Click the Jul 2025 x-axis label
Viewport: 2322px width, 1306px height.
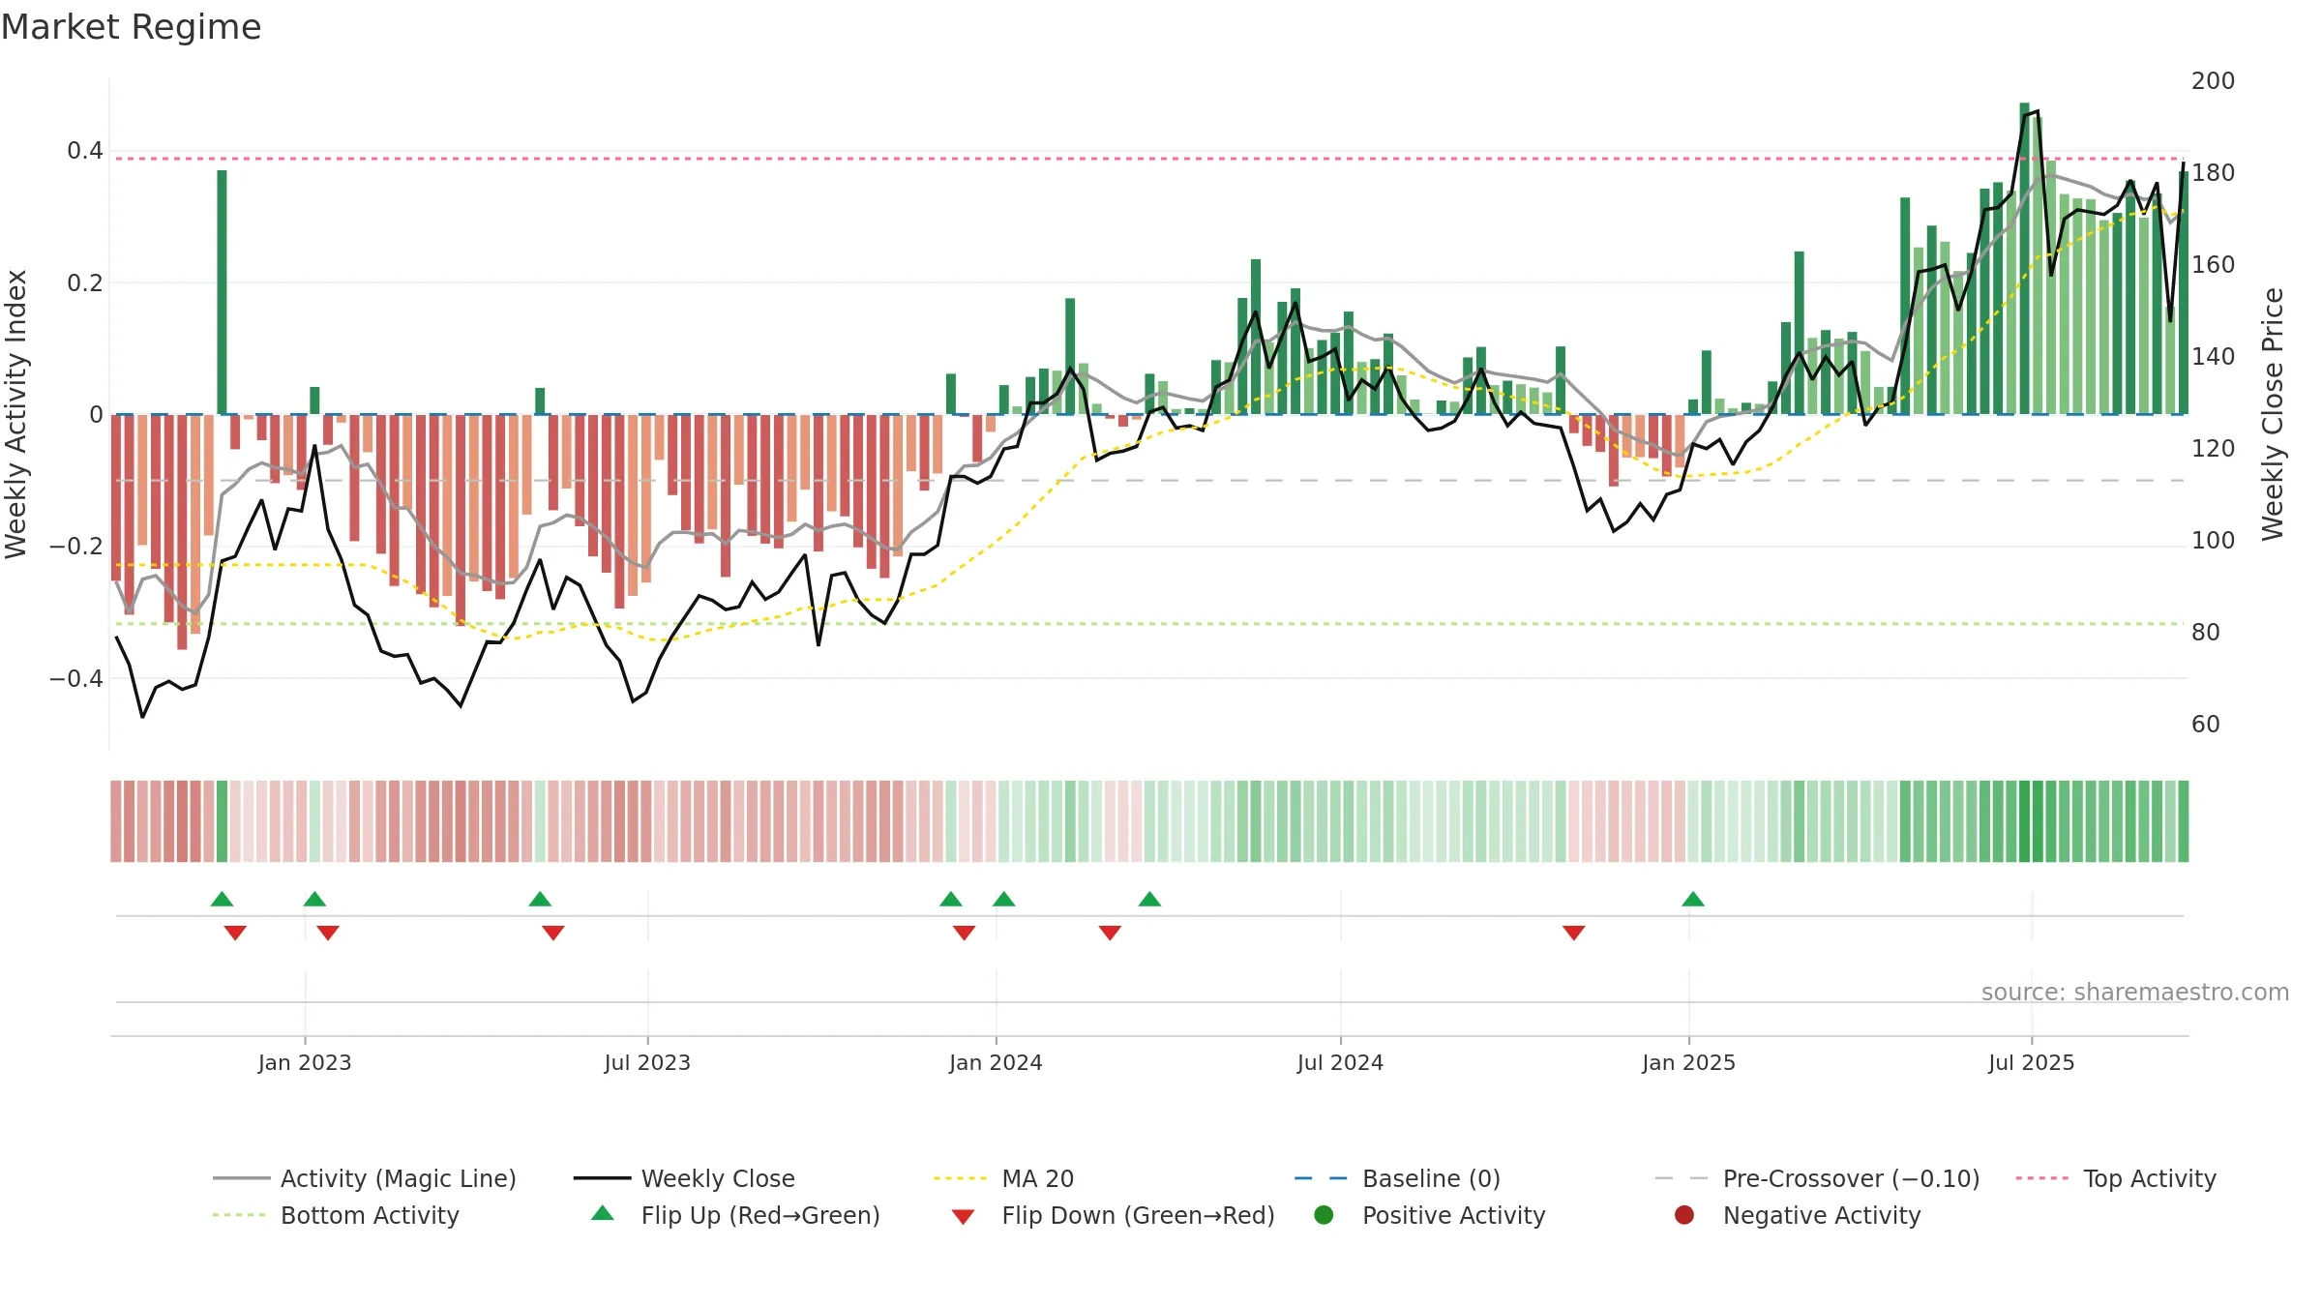[x=2031, y=1062]
